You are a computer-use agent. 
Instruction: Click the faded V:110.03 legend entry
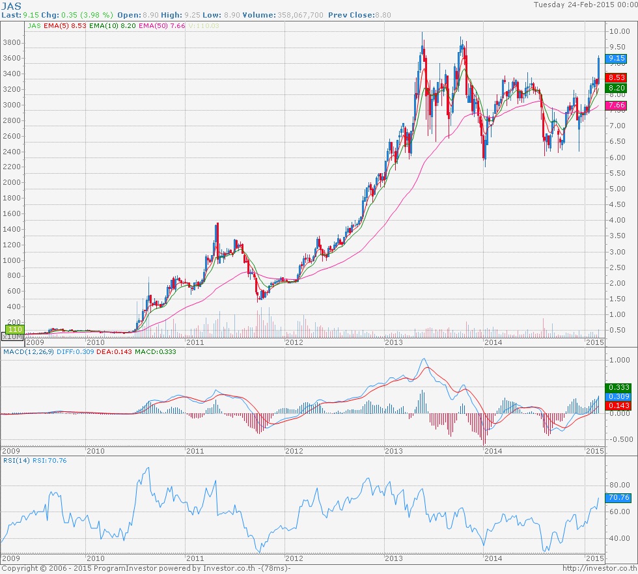[203, 25]
